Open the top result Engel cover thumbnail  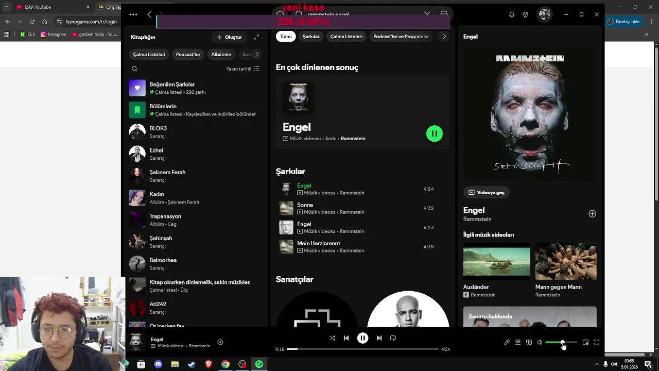point(299,97)
